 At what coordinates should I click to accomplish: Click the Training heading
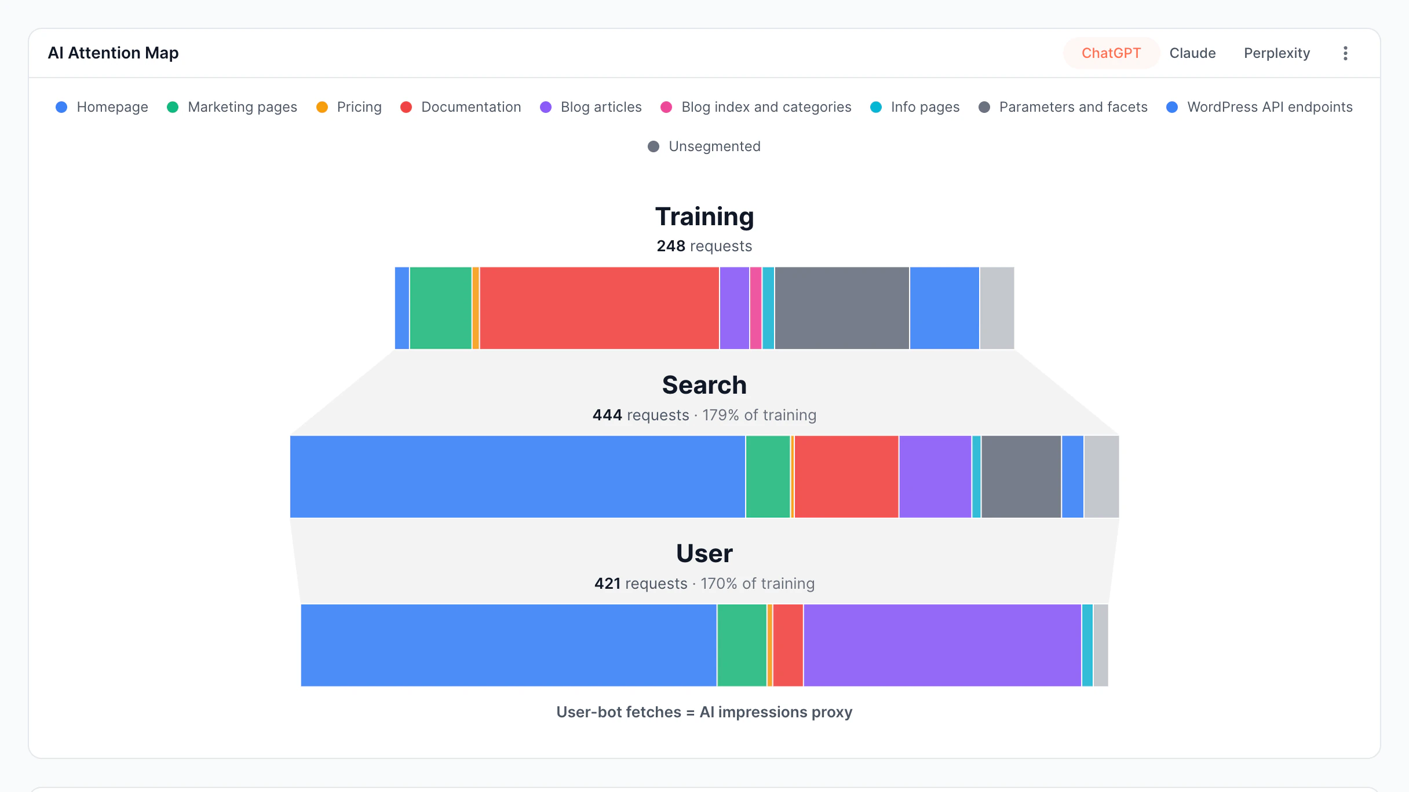(704, 217)
